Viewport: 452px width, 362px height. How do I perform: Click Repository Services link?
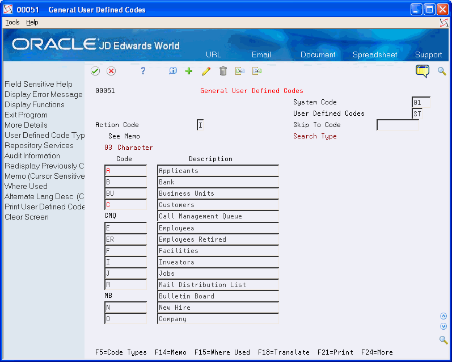pos(39,146)
